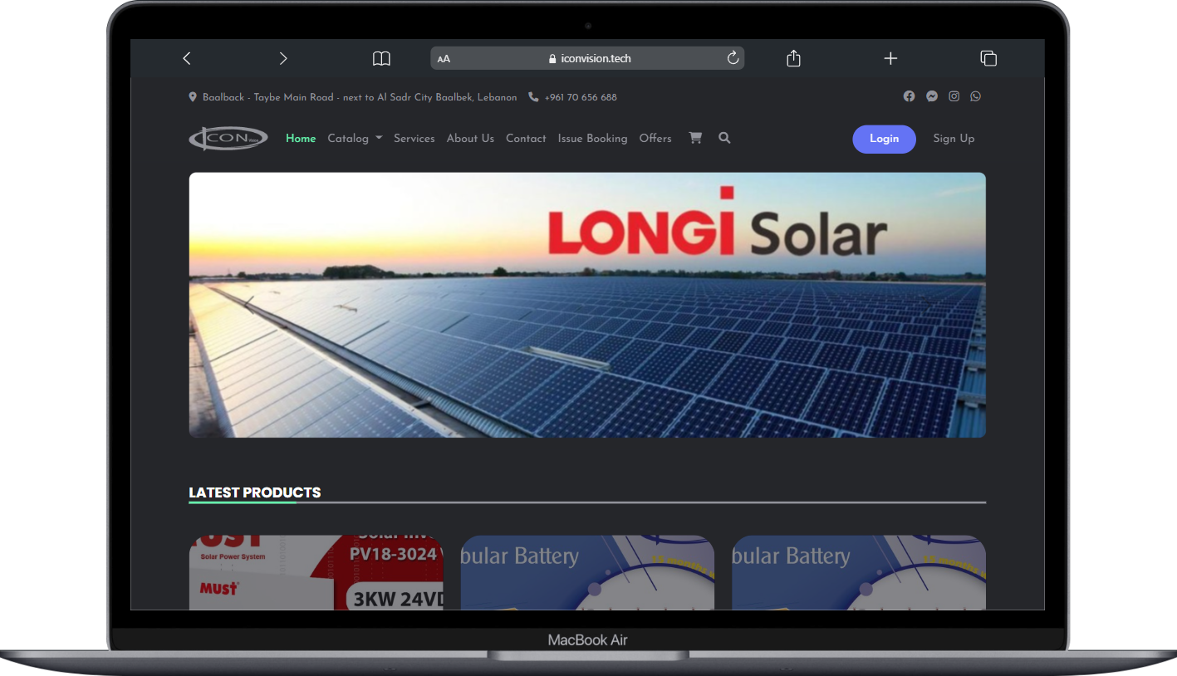Open site search magnifier icon

[x=724, y=138]
